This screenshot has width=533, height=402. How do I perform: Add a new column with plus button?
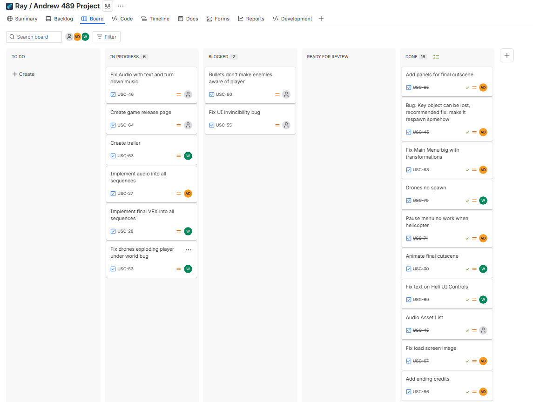point(506,55)
